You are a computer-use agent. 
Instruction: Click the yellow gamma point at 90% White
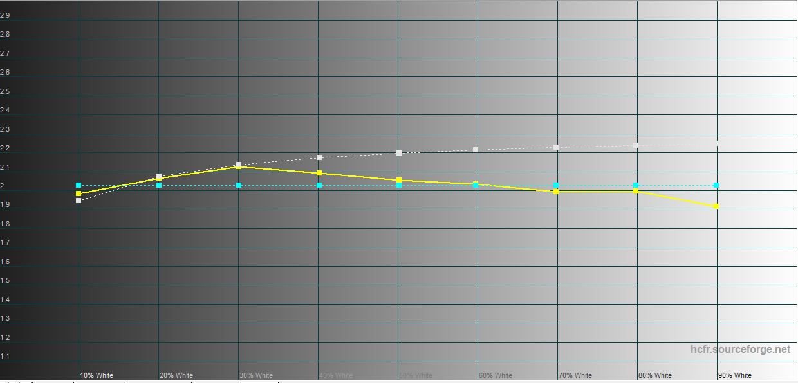point(716,206)
